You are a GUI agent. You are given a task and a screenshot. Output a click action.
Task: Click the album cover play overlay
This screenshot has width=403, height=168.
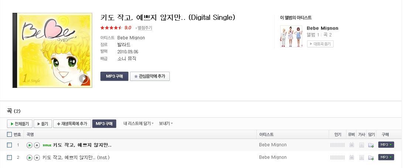83,78
